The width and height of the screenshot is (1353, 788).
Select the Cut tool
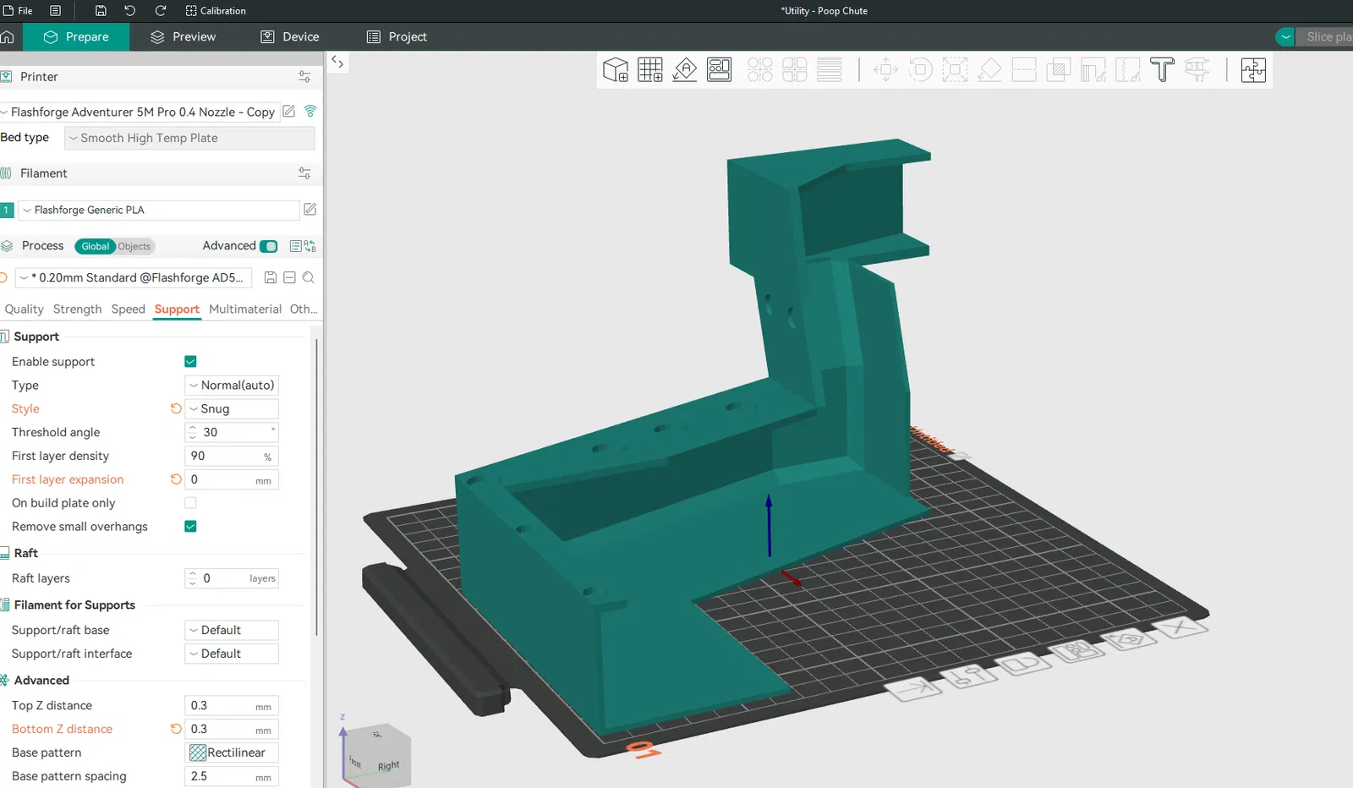[x=1024, y=69]
